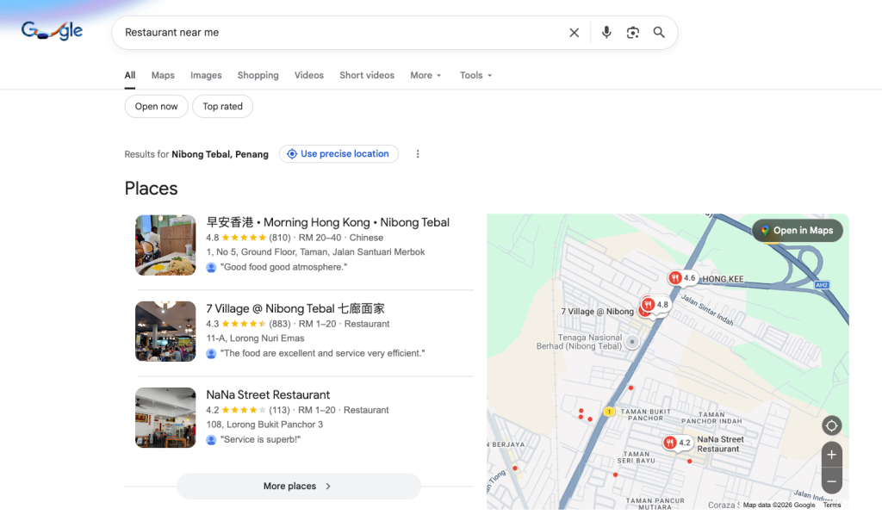Viewport: 882px width, 521px height.
Task: Clear the search box text
Action: (575, 33)
